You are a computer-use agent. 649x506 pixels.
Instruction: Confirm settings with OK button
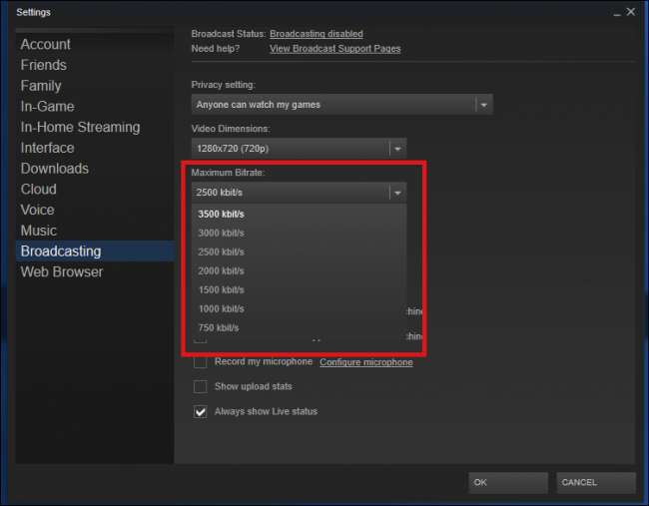pos(508,482)
